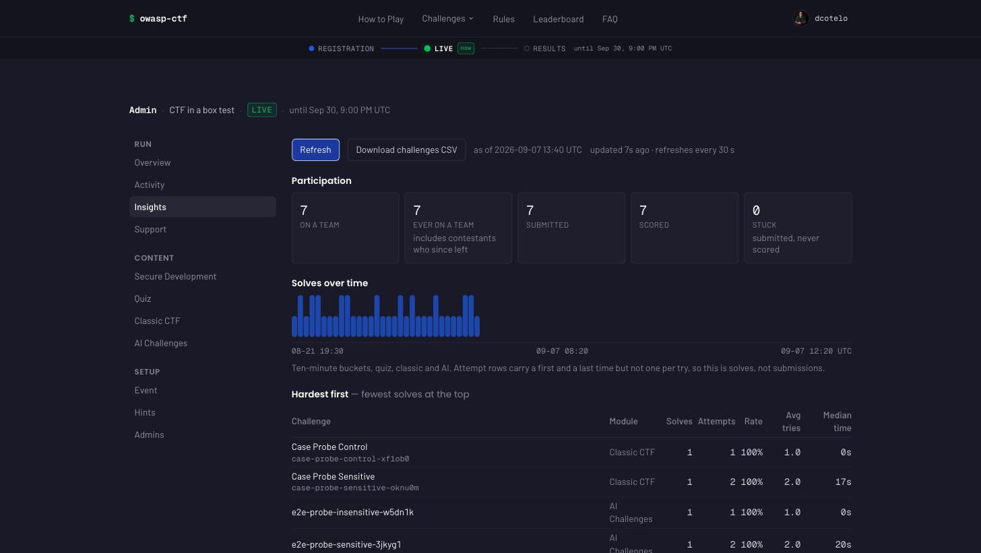Viewport: 981px width, 553px height.
Task: Open Secure Development content page
Action: tap(203, 276)
